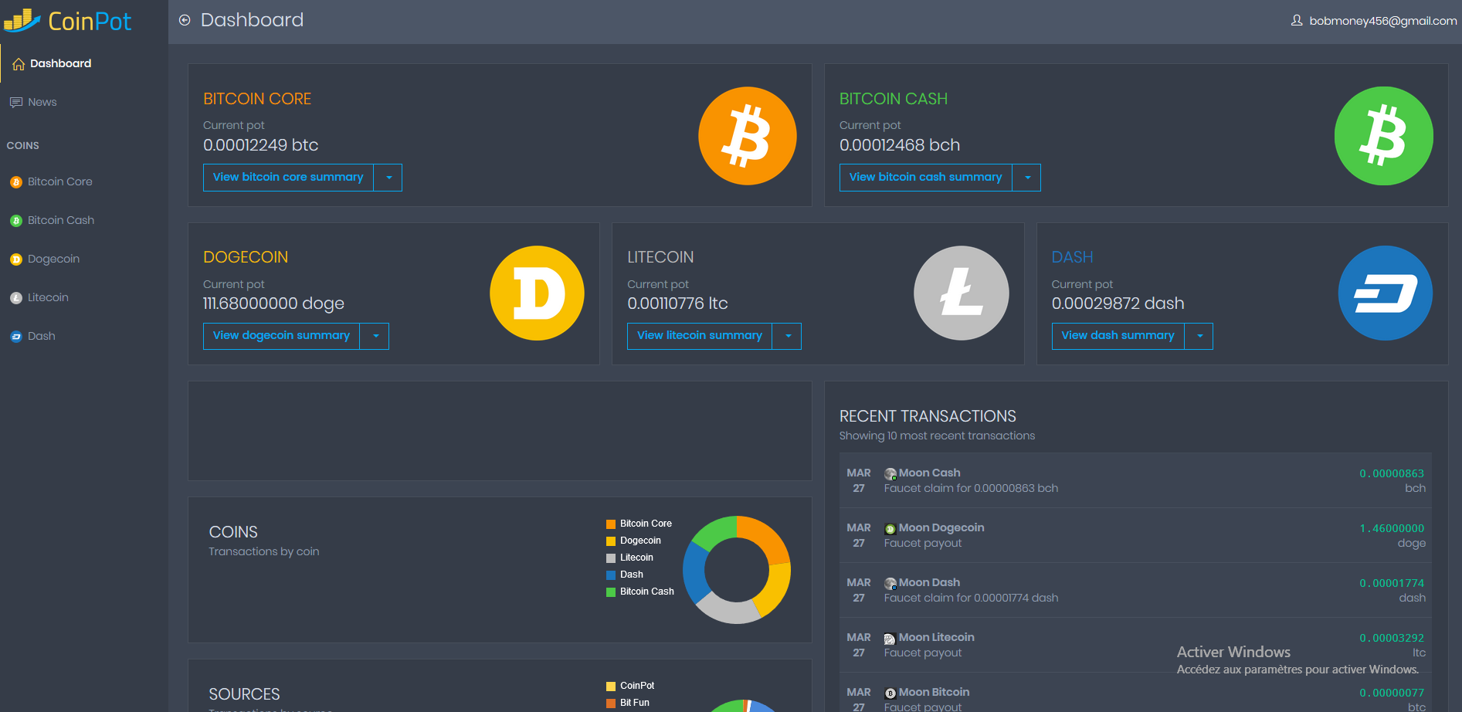Click the sidebar Dogecoin yellow icon
The image size is (1462, 712).
[16, 259]
